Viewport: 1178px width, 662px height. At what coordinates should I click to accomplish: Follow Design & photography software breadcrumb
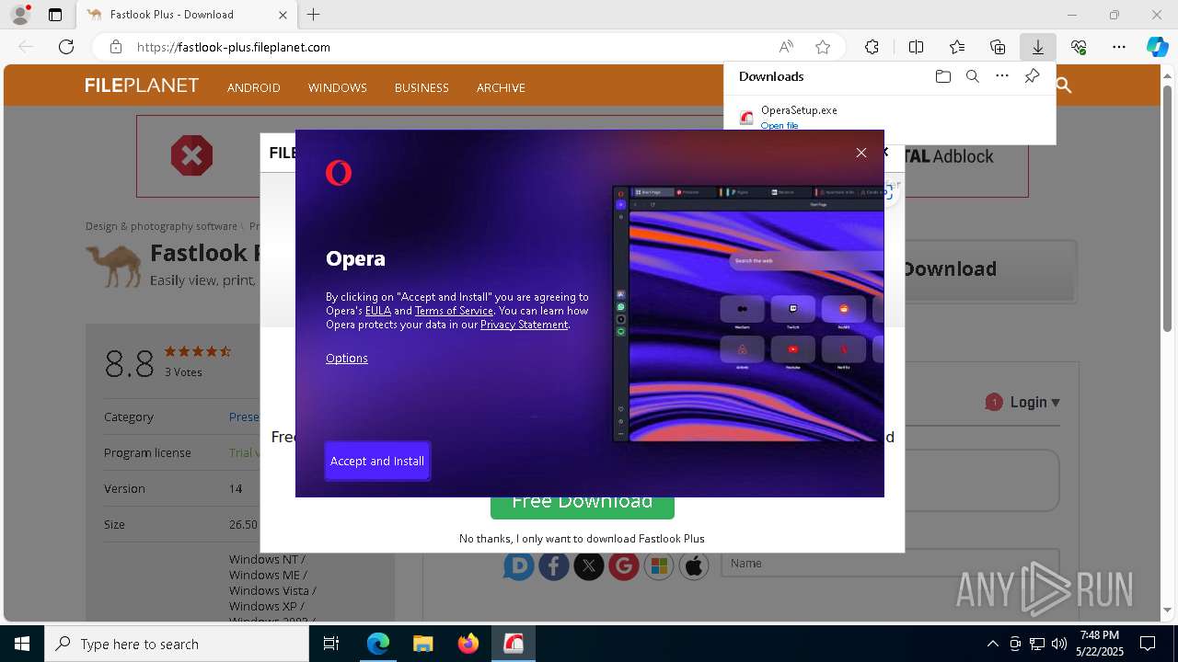coord(161,226)
